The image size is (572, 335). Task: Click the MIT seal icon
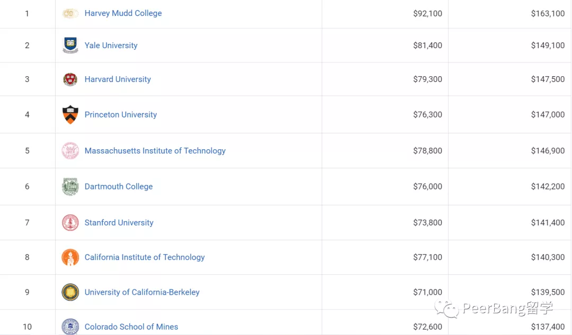(x=70, y=151)
